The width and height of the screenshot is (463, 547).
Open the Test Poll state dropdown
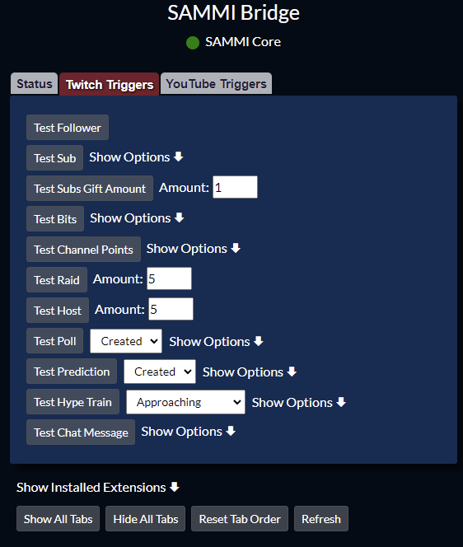point(126,341)
